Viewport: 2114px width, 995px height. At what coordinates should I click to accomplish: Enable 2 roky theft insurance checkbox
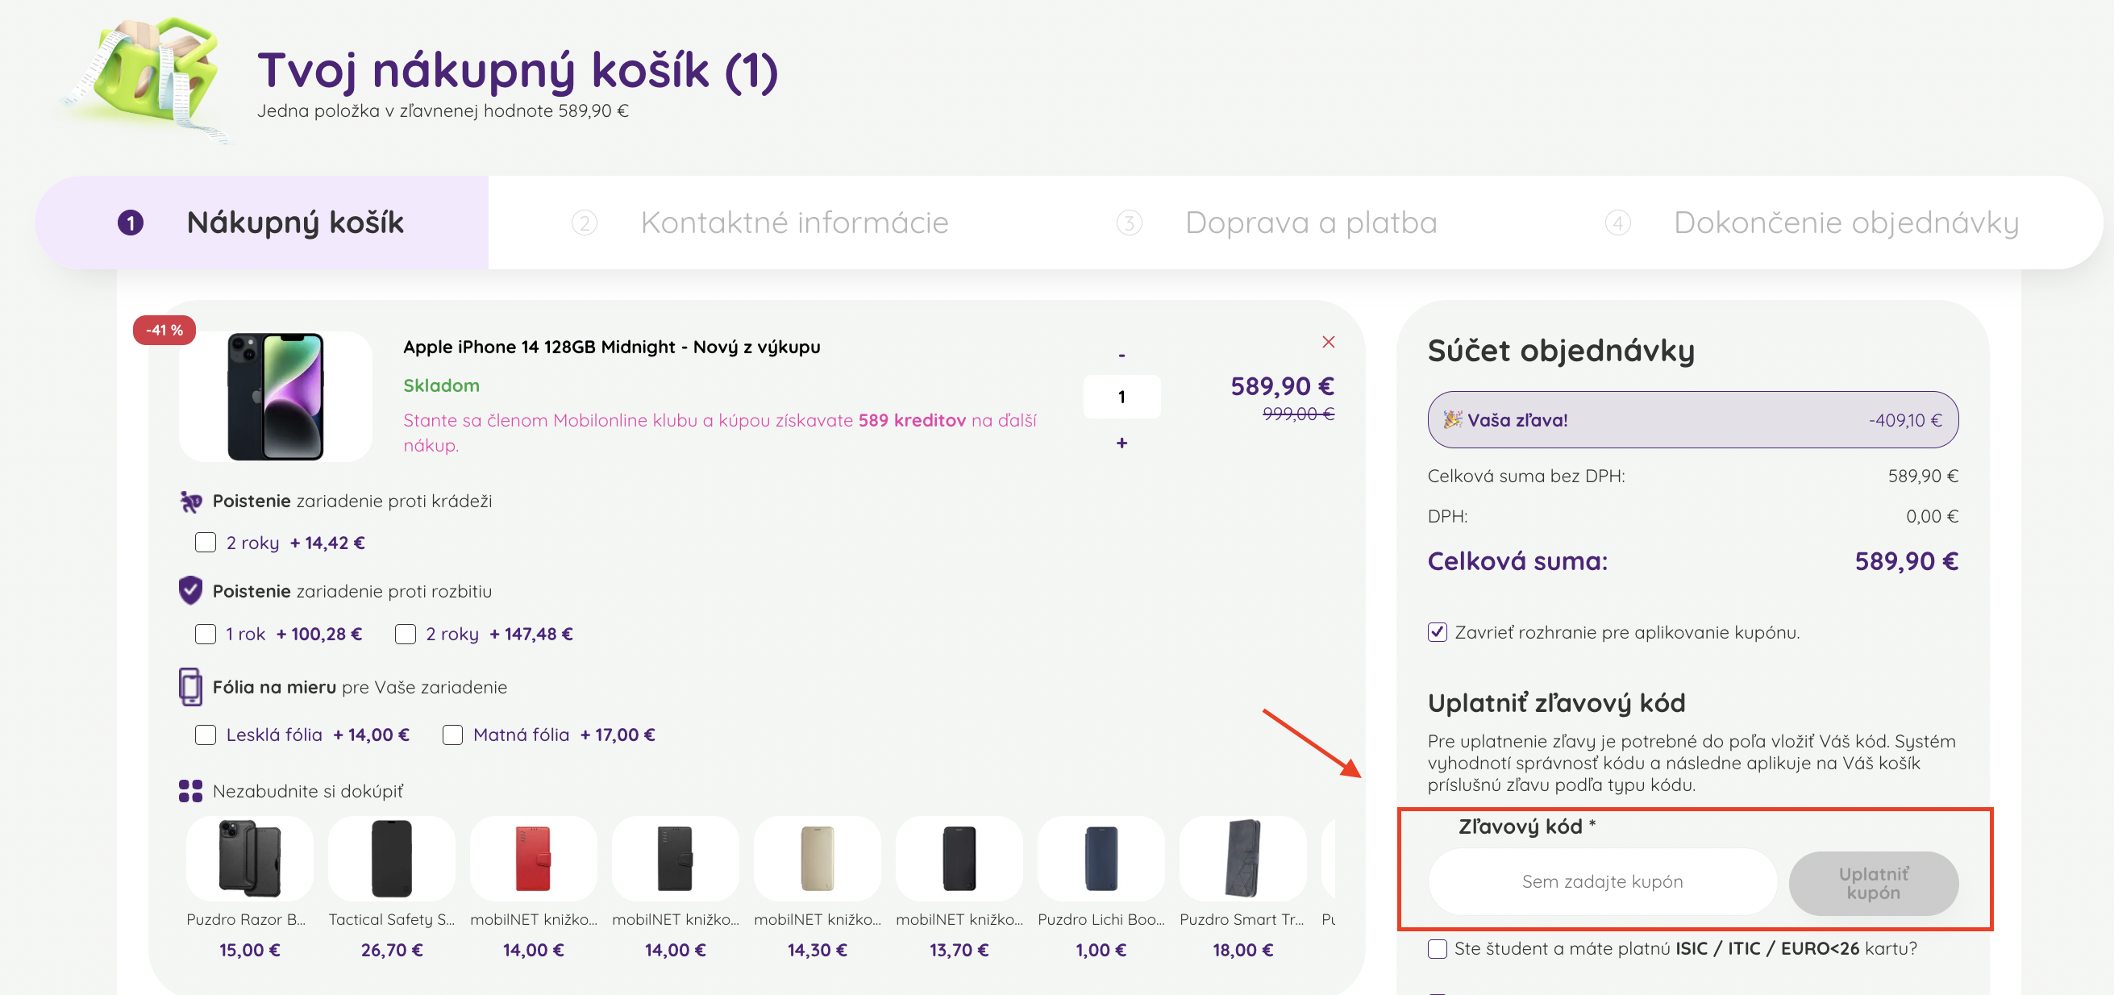[x=205, y=543]
